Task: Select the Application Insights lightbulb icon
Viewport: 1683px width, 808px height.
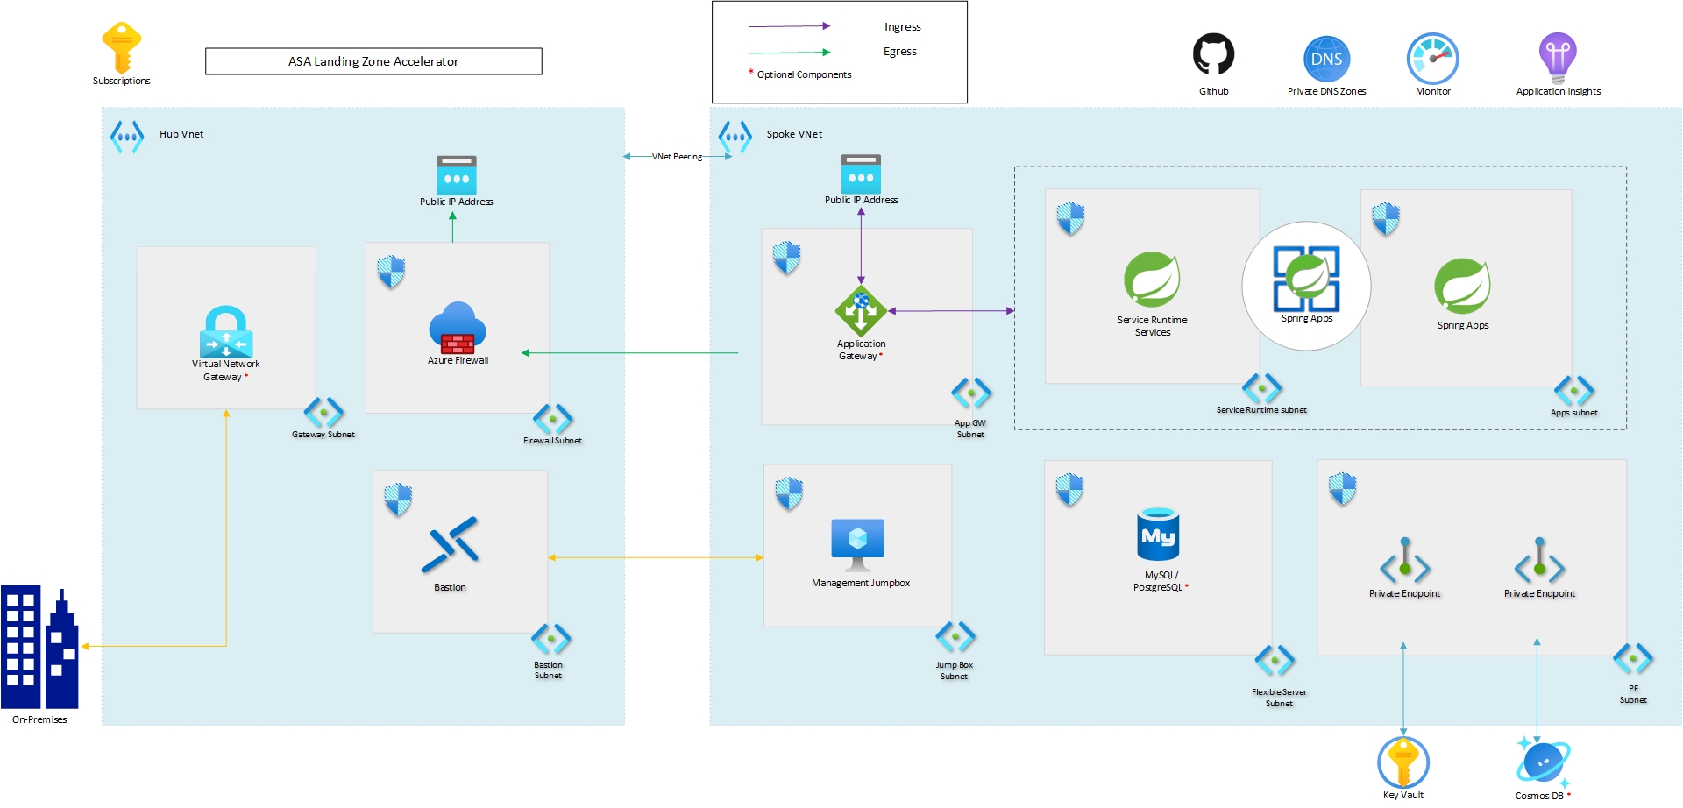Action: (x=1558, y=54)
